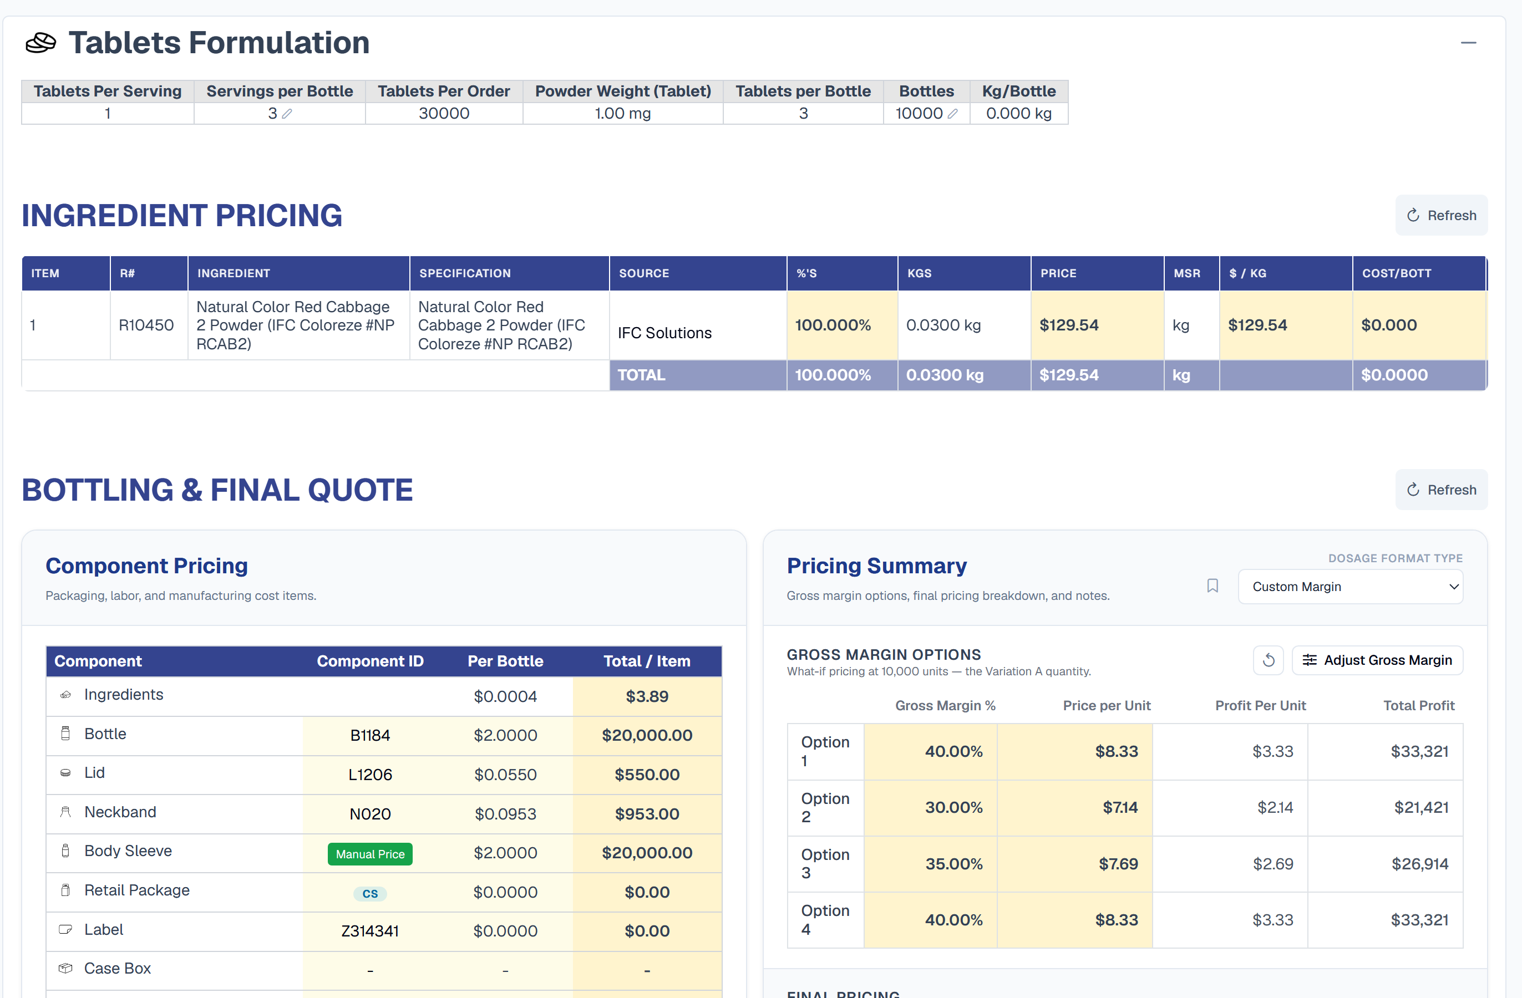Click the Ingredients row icon
The width and height of the screenshot is (1522, 998).
pos(65,694)
